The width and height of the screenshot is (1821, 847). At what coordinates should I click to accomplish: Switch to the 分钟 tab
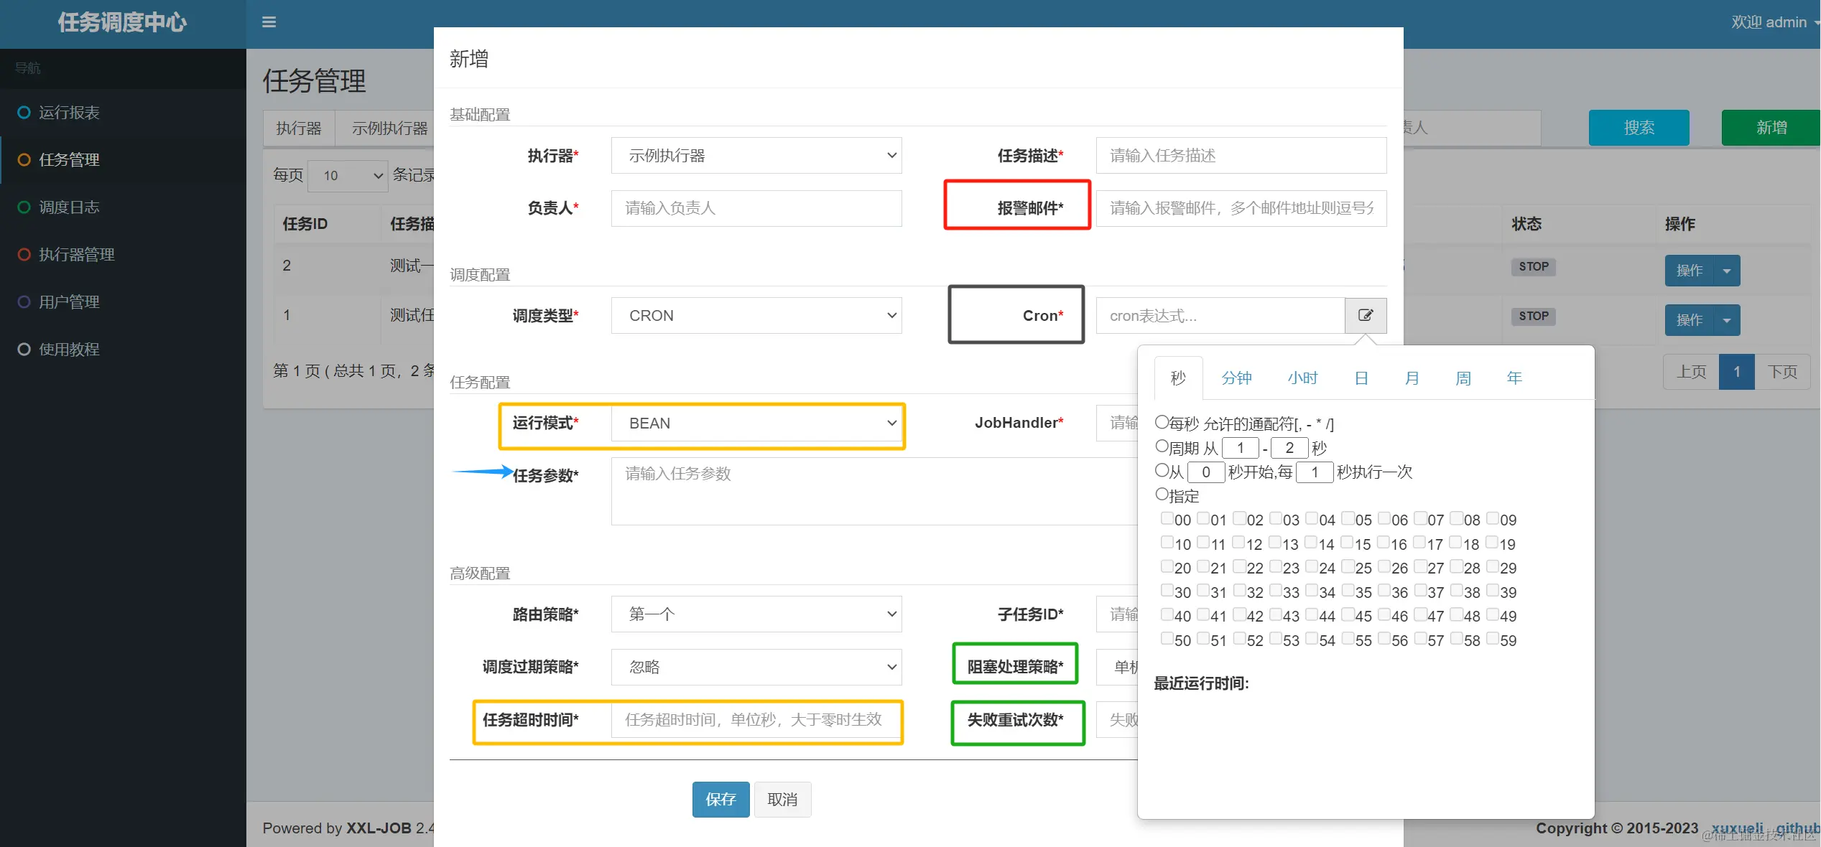point(1236,378)
